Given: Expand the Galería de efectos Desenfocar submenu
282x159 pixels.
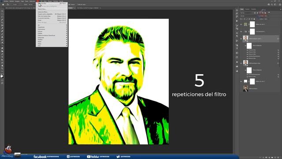Looking at the screenshot, I should (52, 35).
